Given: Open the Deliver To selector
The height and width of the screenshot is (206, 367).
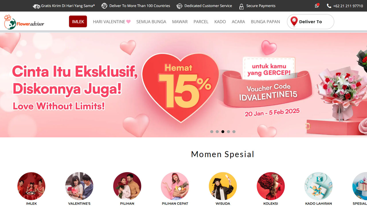Looking at the screenshot, I should 311,22.
